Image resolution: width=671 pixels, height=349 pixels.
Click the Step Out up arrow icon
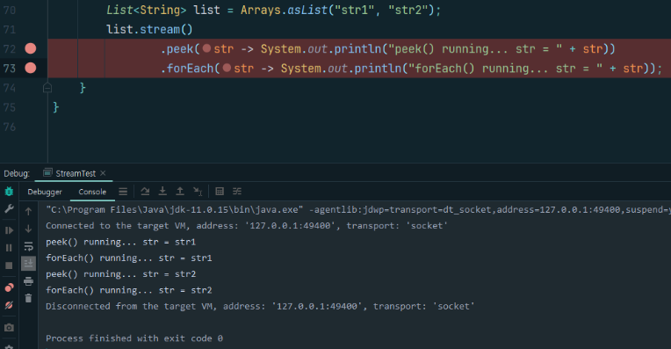coord(180,192)
